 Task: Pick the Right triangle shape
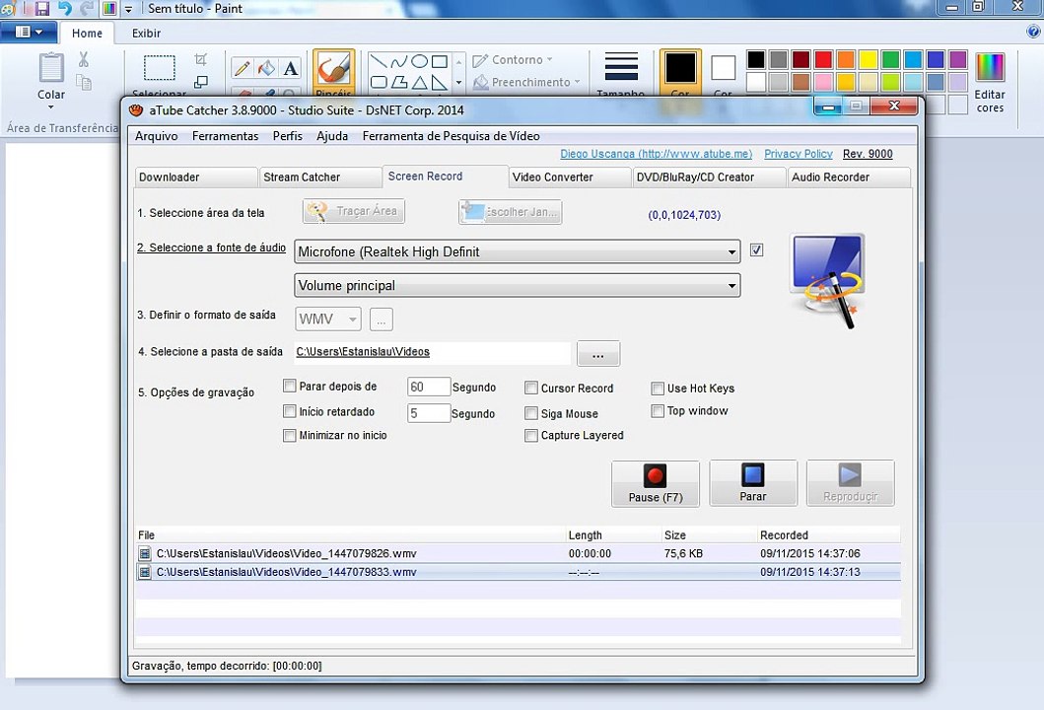coord(440,82)
